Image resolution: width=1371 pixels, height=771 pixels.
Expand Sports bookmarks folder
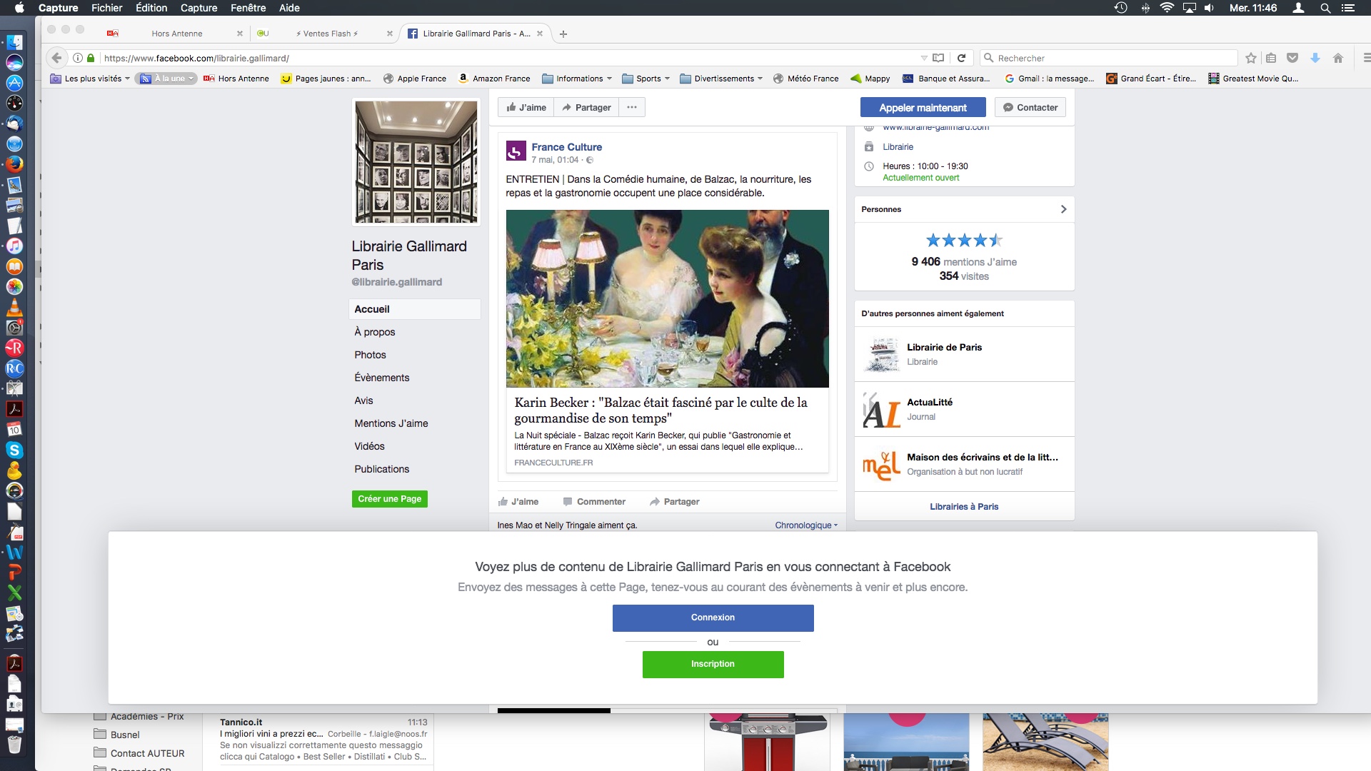(646, 79)
